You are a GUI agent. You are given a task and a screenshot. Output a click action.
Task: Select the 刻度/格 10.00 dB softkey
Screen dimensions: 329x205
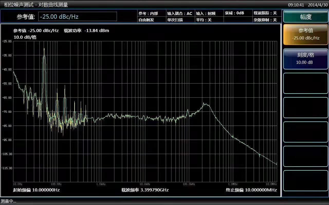pos(306,59)
